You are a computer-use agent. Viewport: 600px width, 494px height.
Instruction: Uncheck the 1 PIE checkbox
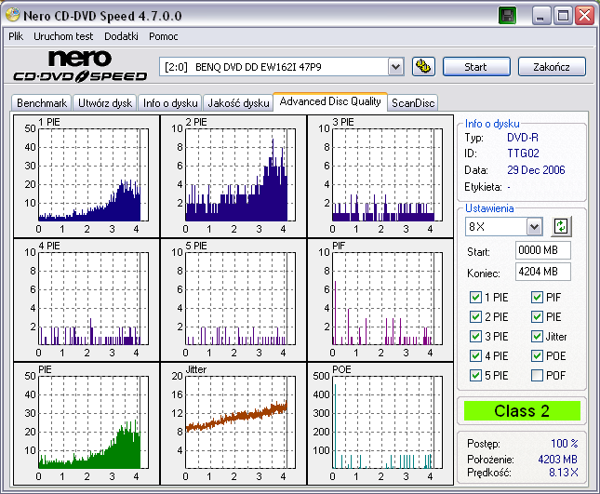click(x=475, y=298)
